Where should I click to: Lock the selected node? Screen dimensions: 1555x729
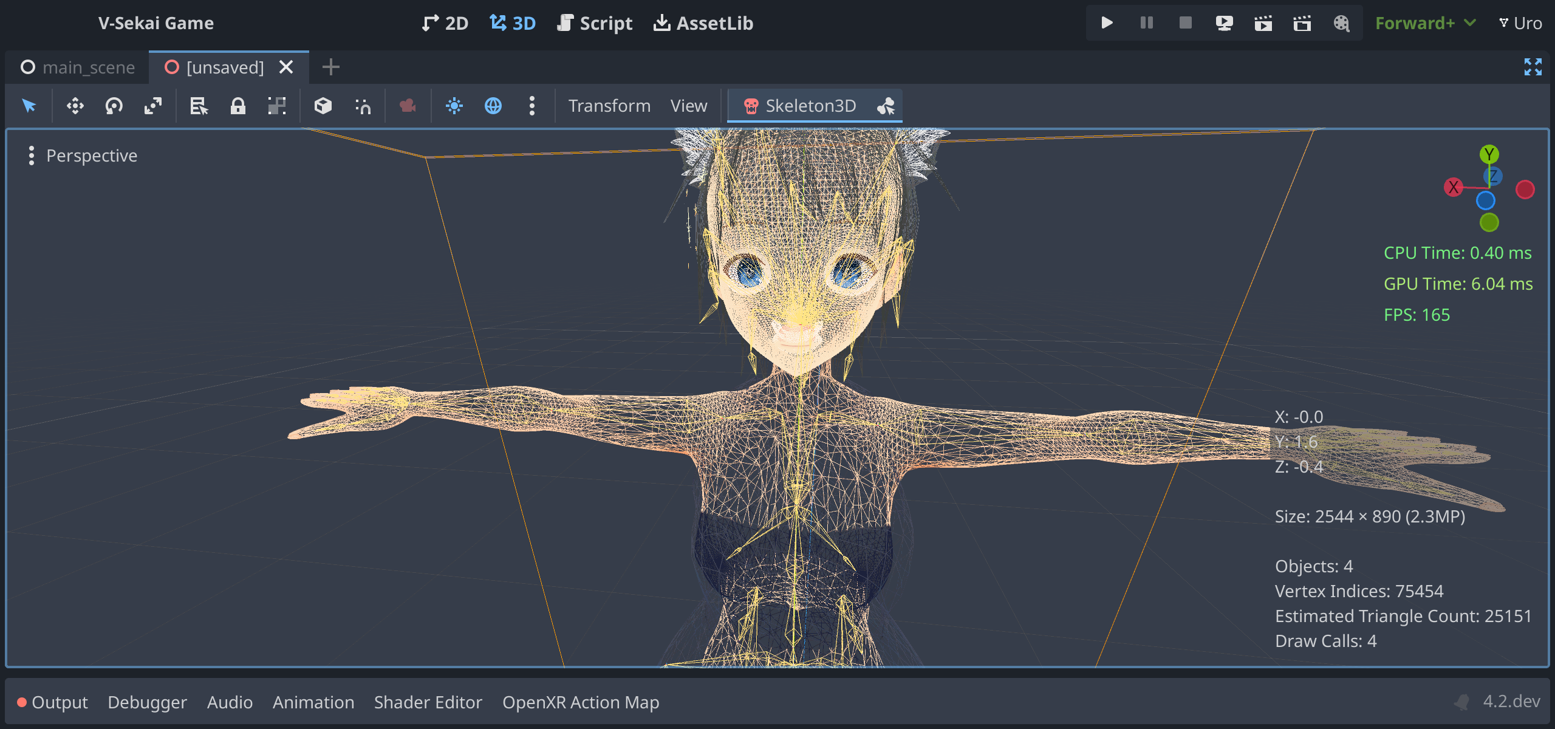tap(238, 105)
